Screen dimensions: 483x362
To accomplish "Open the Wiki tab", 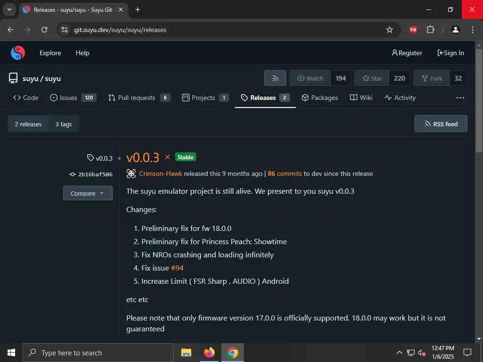I will click(361, 98).
